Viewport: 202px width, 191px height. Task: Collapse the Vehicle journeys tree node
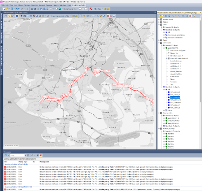(159, 129)
